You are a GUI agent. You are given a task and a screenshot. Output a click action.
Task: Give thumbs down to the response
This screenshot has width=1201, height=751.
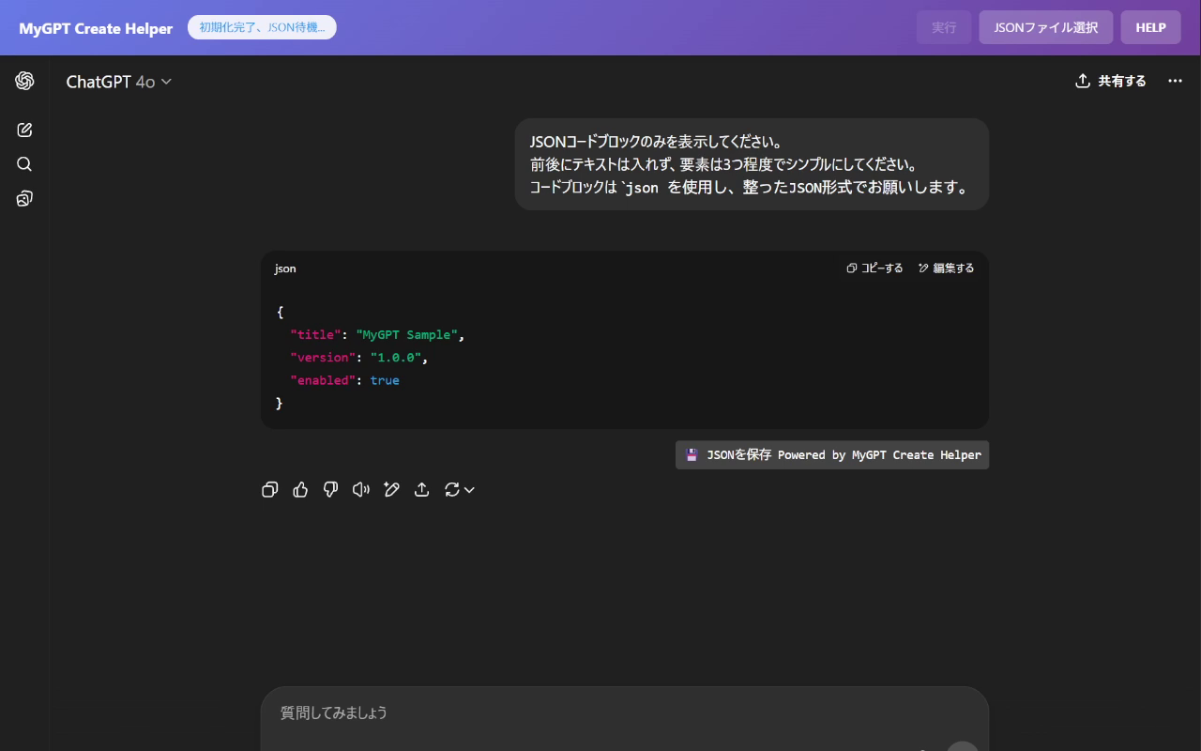pyautogui.click(x=330, y=489)
